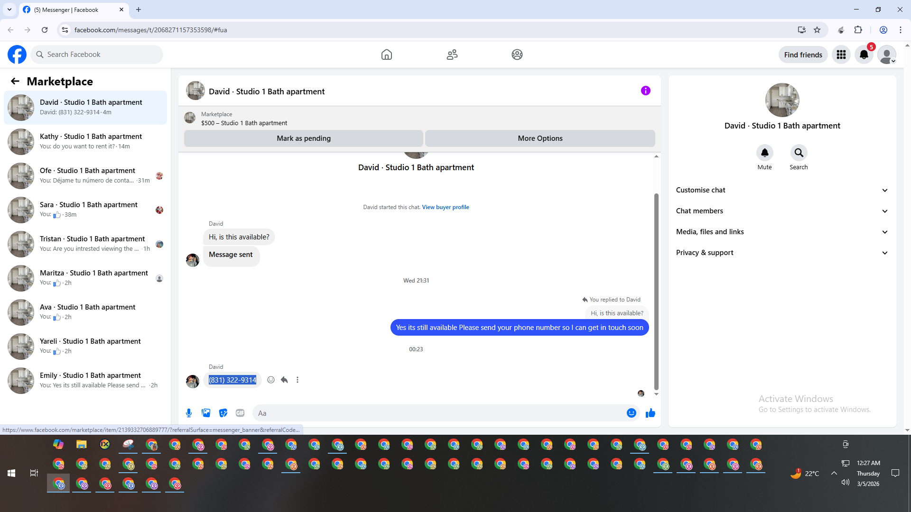This screenshot has height=512, width=911.
Task: Open Windows Task View
Action: click(x=34, y=473)
